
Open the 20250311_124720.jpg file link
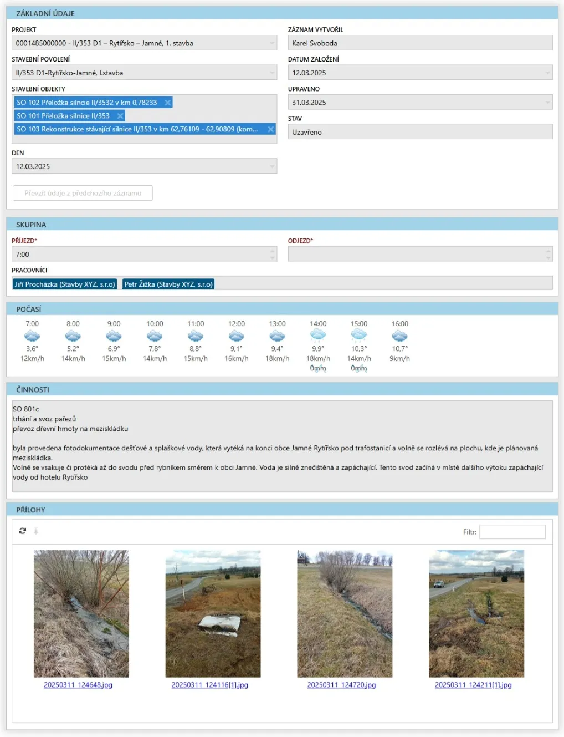(341, 685)
